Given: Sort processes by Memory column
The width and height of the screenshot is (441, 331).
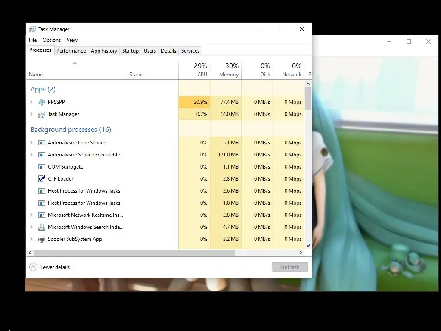Looking at the screenshot, I should point(226,70).
